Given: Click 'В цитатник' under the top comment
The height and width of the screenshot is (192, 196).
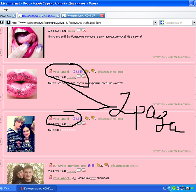Looking at the screenshot, I should pos(185,57).
